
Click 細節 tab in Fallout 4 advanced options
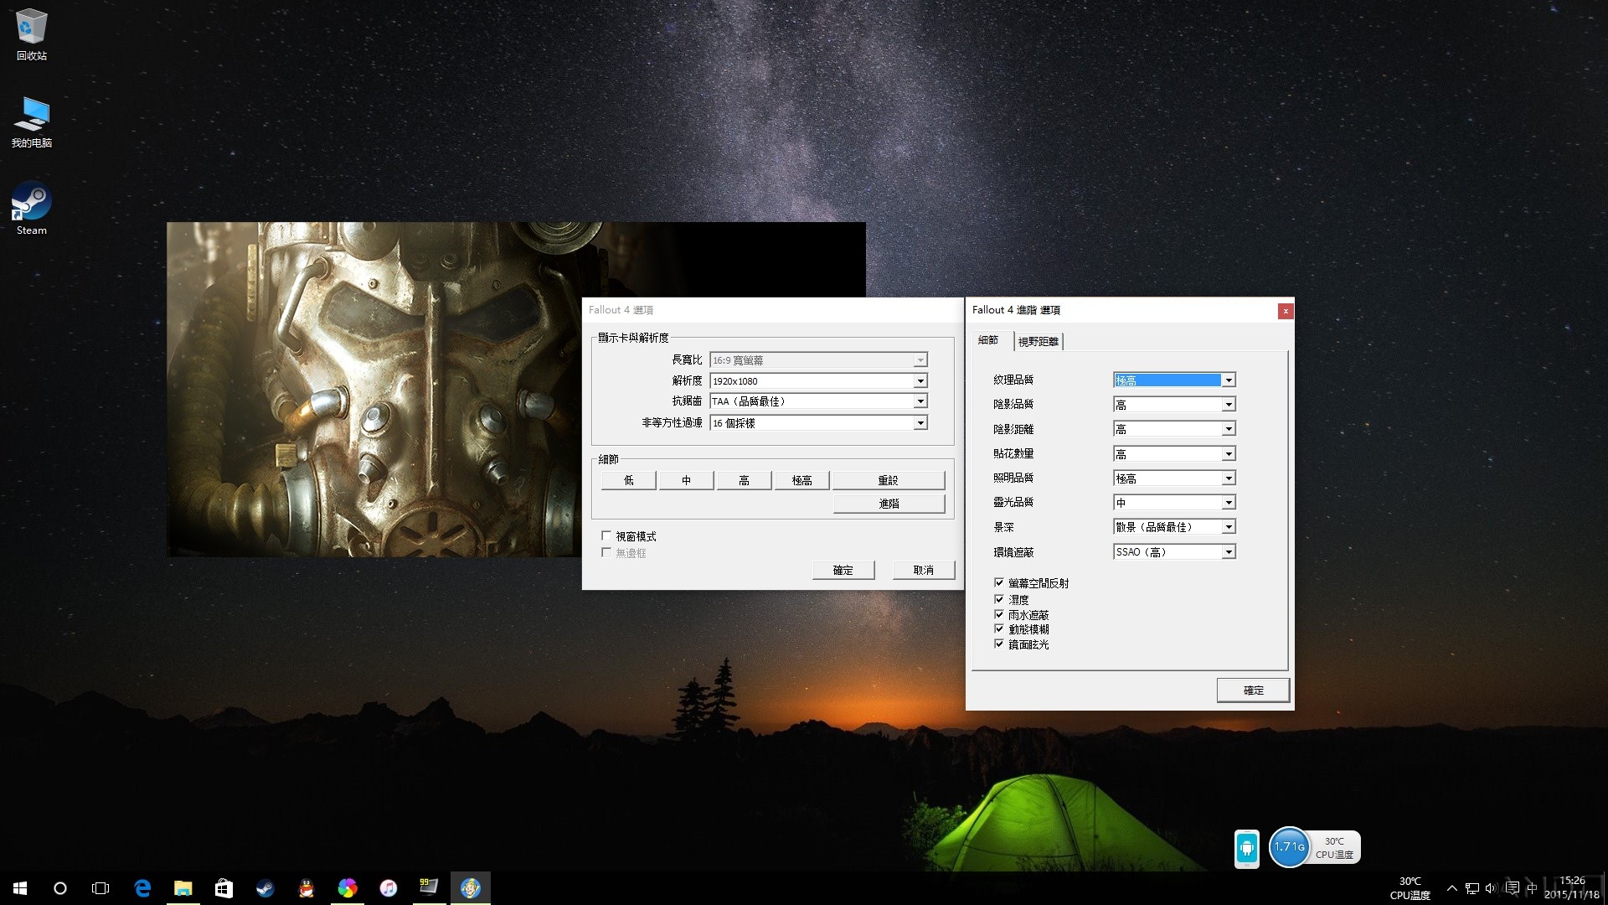click(x=987, y=340)
